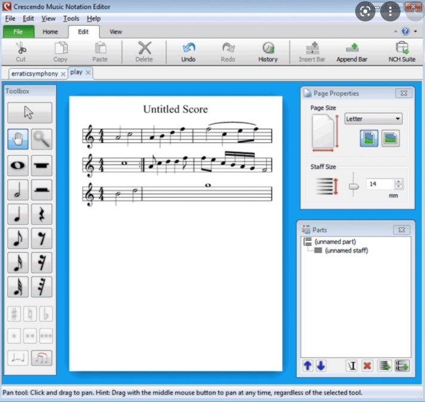The width and height of the screenshot is (425, 402).
Task: Open ribbon help dropdown arrow
Action: [415, 32]
